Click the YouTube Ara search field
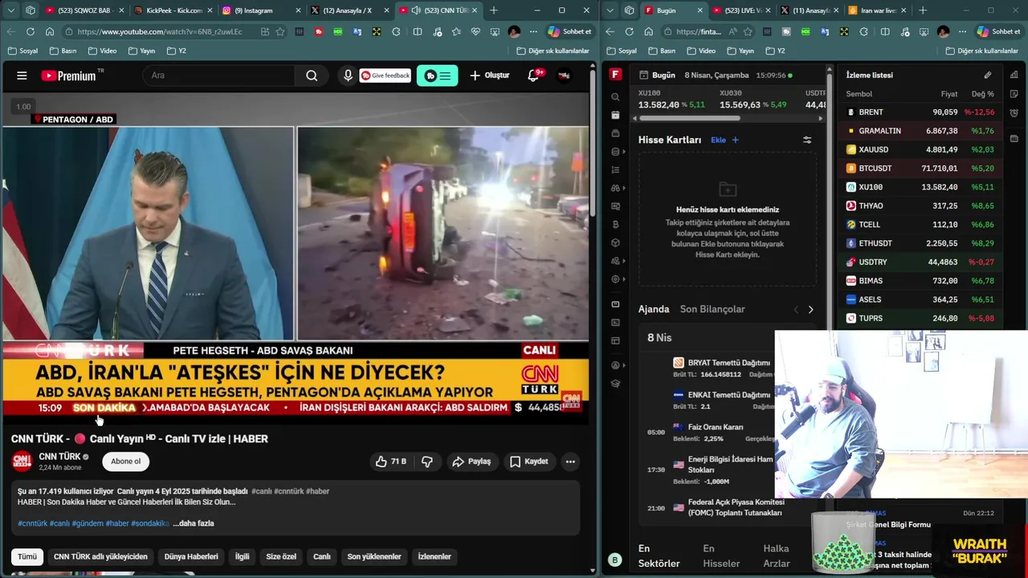1028x578 pixels. coord(218,75)
